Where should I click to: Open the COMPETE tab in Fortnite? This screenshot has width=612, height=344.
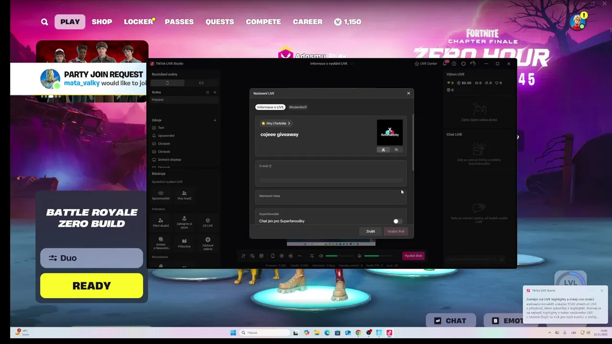pyautogui.click(x=263, y=22)
